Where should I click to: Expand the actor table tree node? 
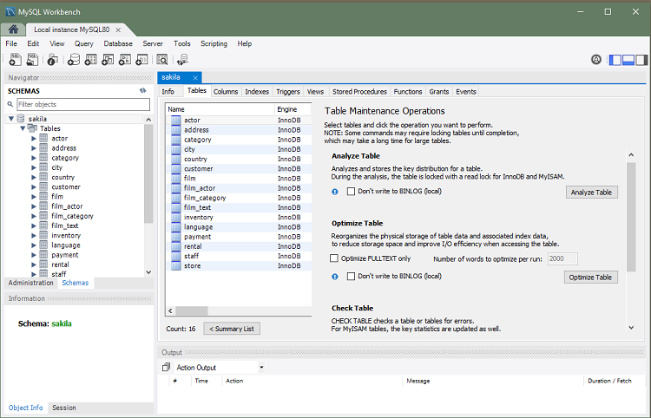coord(34,138)
